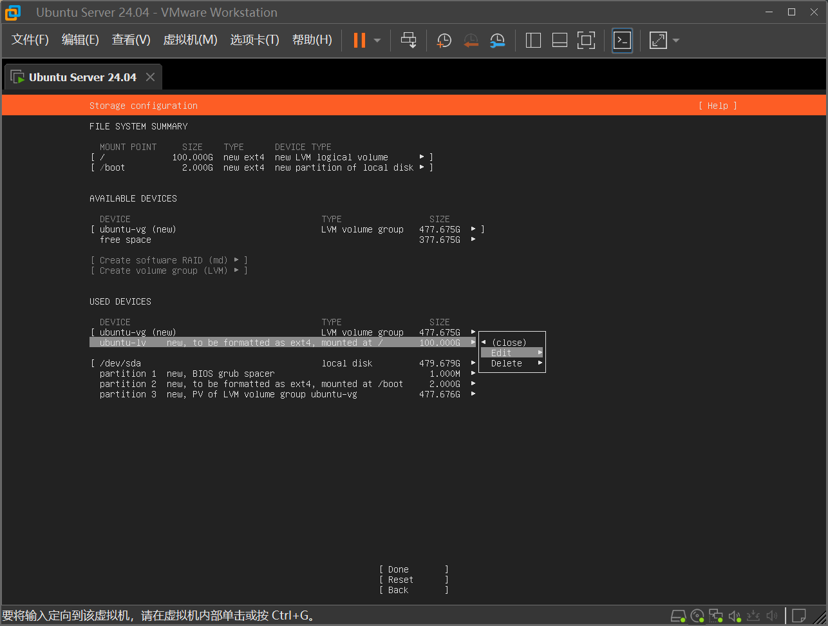
Task: Open the 帮助(H) menu
Action: pyautogui.click(x=312, y=40)
